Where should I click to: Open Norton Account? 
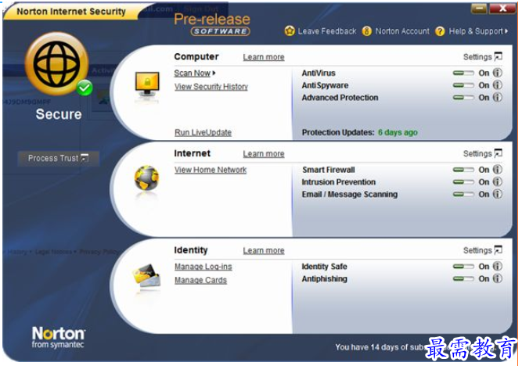point(402,31)
